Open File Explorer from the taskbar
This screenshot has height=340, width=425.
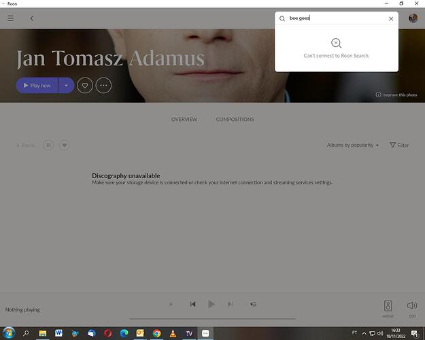43,333
